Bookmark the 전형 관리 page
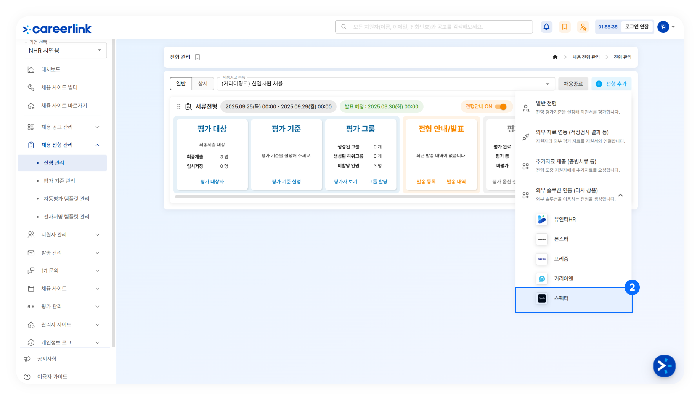This screenshot has width=700, height=400. [x=197, y=57]
